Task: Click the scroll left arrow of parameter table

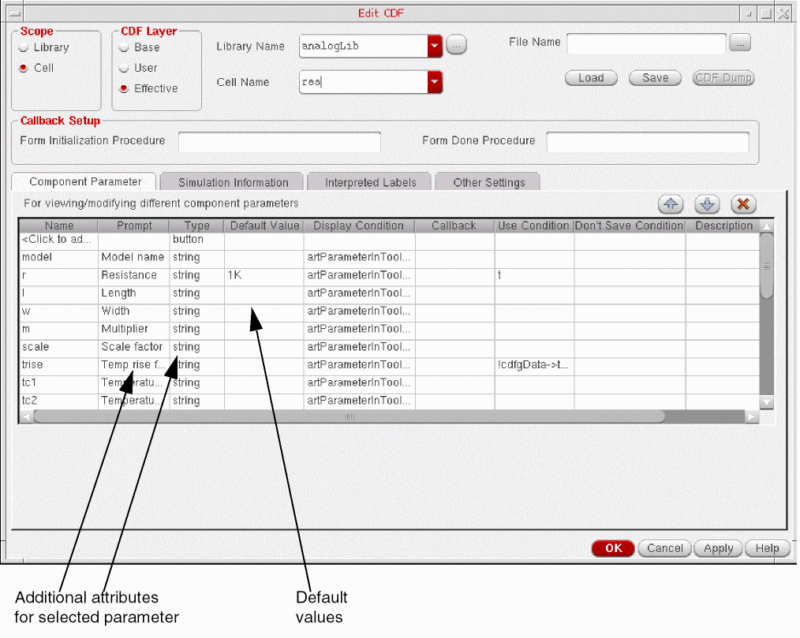Action: 27,416
